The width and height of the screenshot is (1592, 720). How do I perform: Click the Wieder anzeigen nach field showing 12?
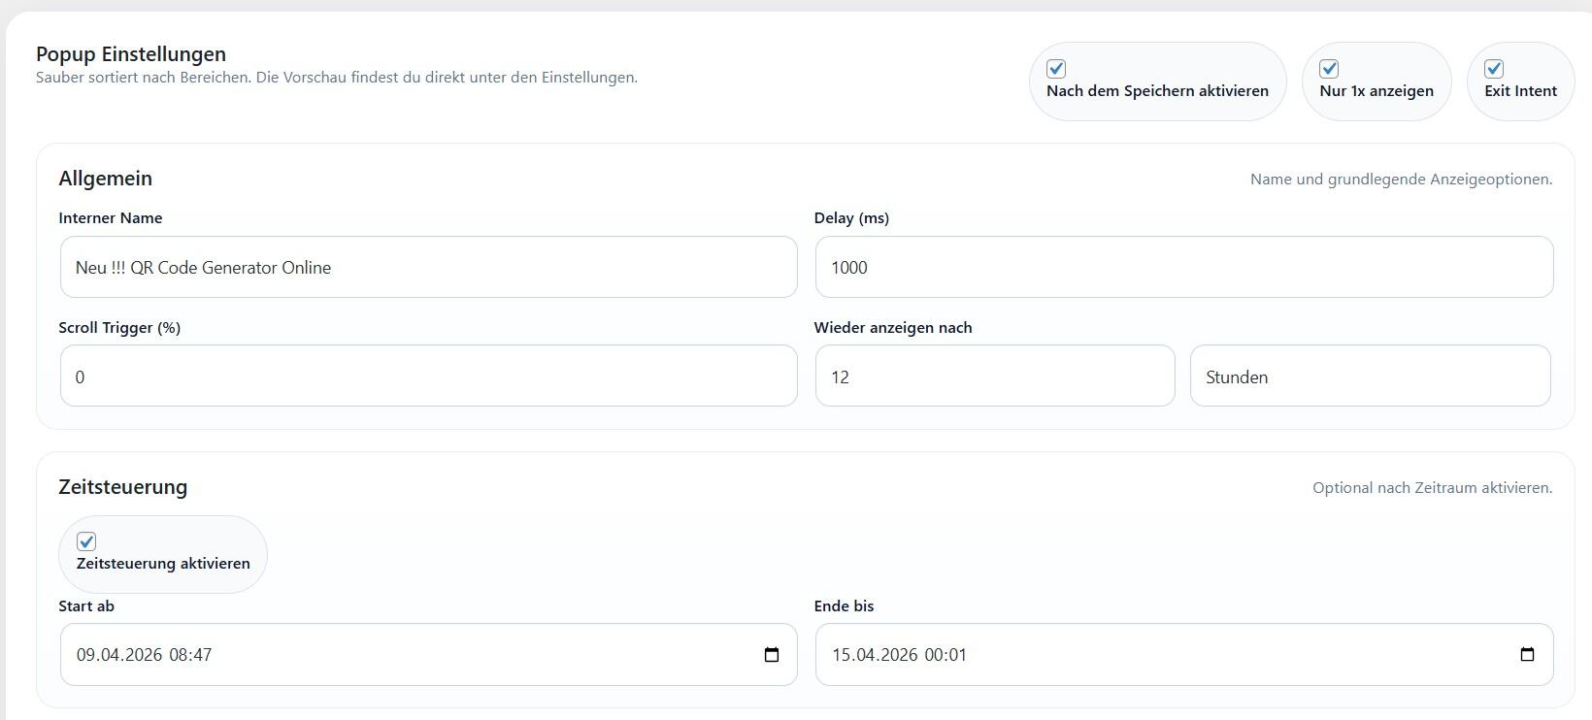994,376
